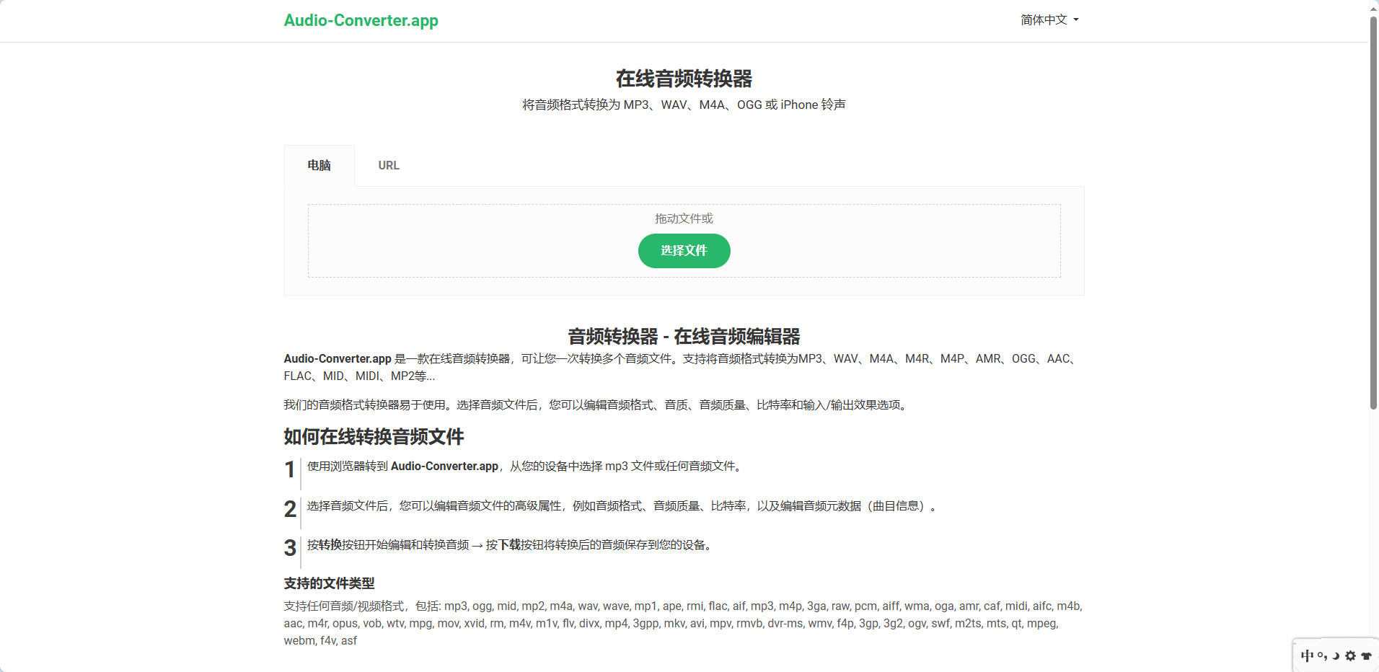Switch to the URL tab
Image resolution: width=1379 pixels, height=672 pixels.
pyautogui.click(x=389, y=165)
